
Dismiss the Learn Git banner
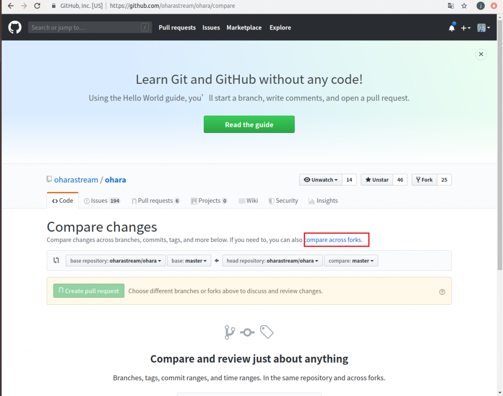point(481,54)
